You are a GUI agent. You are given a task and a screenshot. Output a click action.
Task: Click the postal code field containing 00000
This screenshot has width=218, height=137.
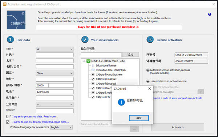pyautogui.click(x=42, y=86)
